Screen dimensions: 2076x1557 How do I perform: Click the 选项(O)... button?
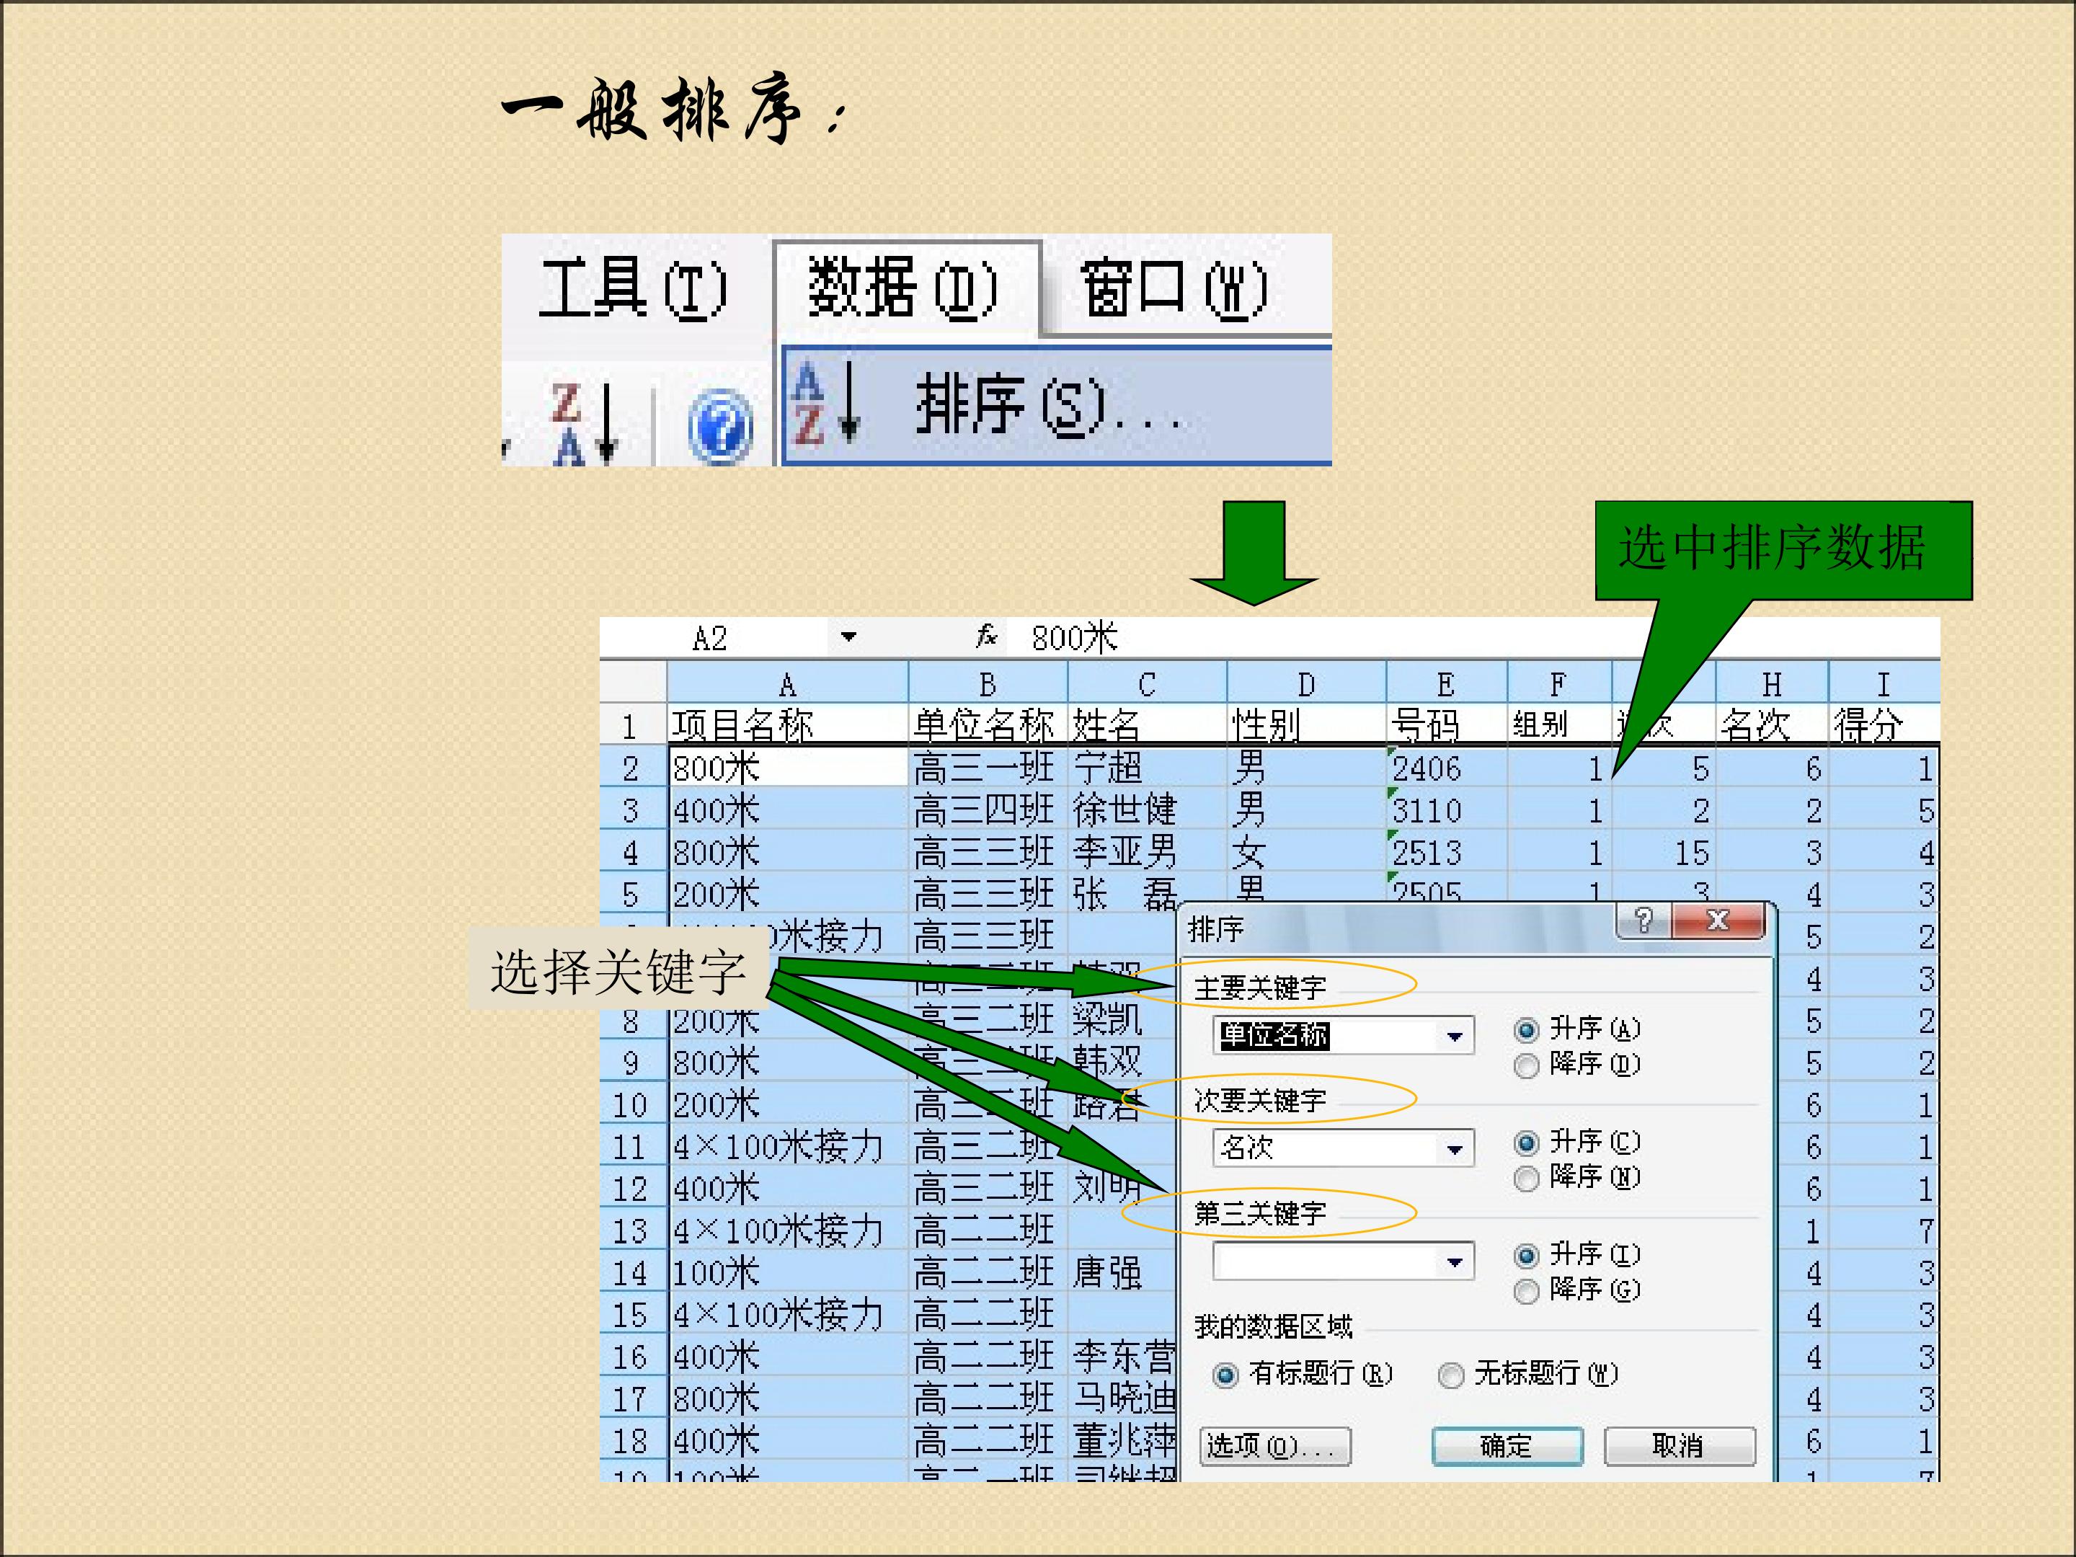pos(1274,1445)
